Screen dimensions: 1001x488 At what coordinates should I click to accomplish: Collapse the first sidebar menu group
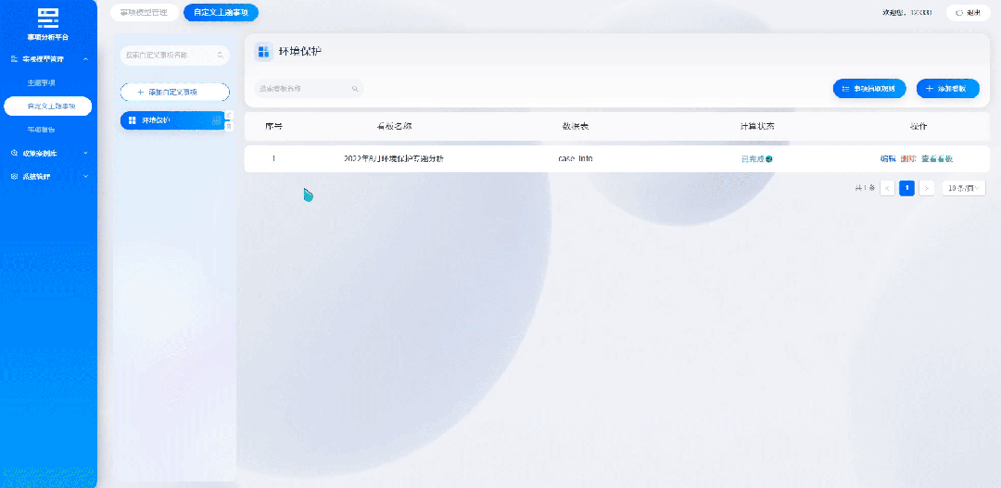(x=85, y=59)
